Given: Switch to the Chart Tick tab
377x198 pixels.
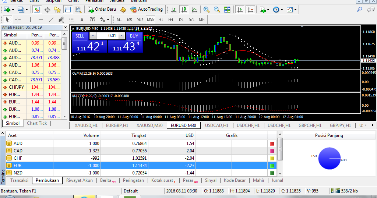Looking at the screenshot, I should 37,123.
